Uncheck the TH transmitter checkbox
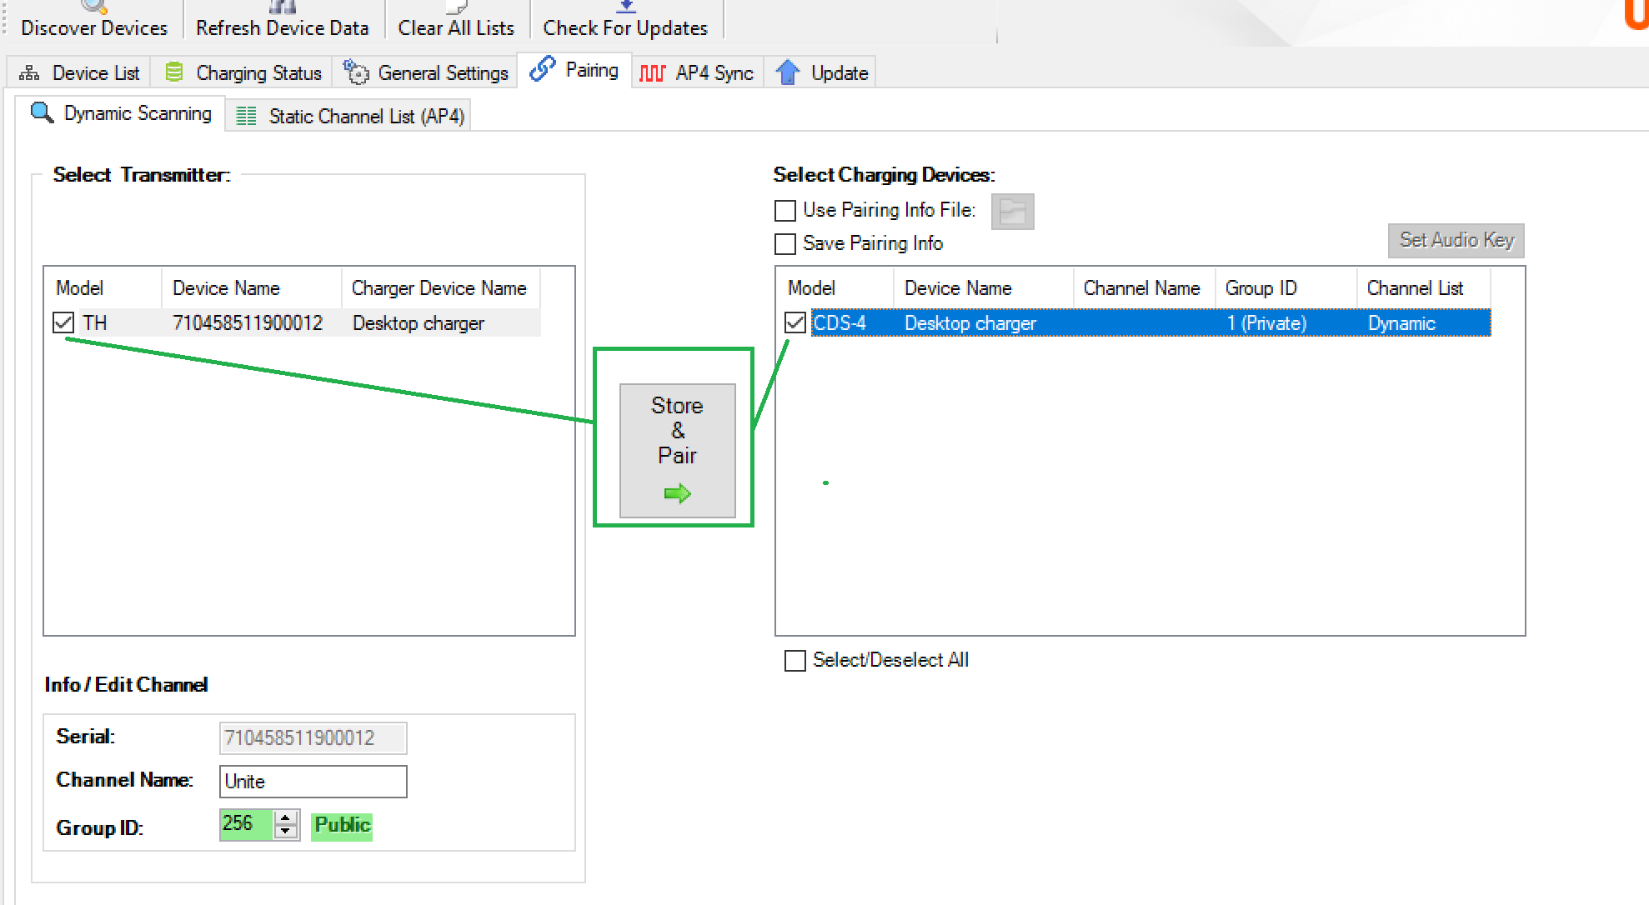The height and width of the screenshot is (905, 1649). pyautogui.click(x=63, y=322)
